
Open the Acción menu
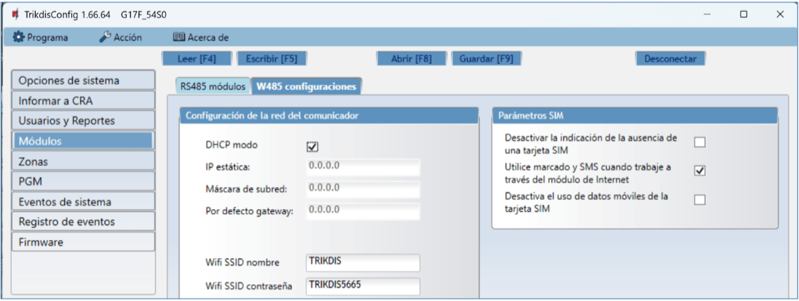click(x=121, y=37)
